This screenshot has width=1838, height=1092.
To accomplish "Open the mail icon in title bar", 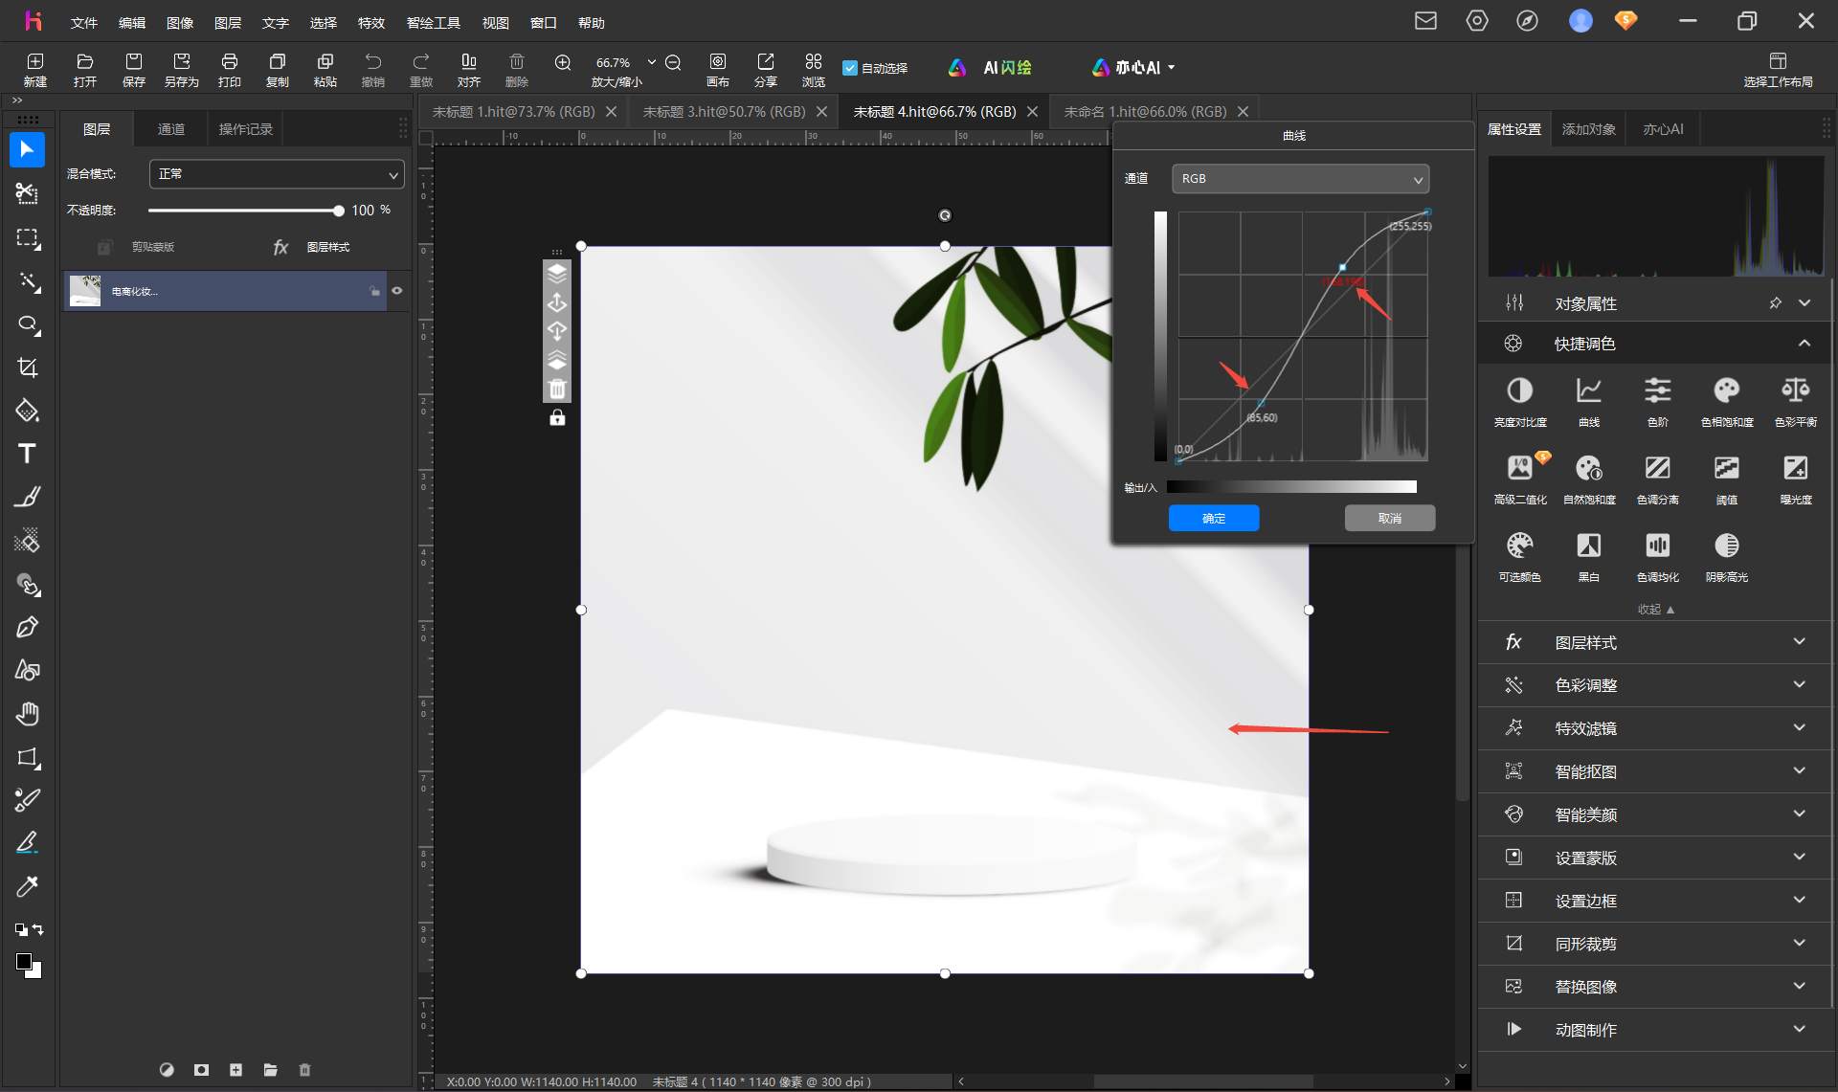I will (x=1426, y=20).
